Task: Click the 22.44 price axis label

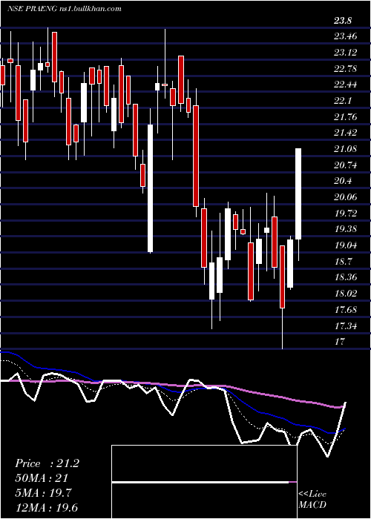Action: click(346, 85)
